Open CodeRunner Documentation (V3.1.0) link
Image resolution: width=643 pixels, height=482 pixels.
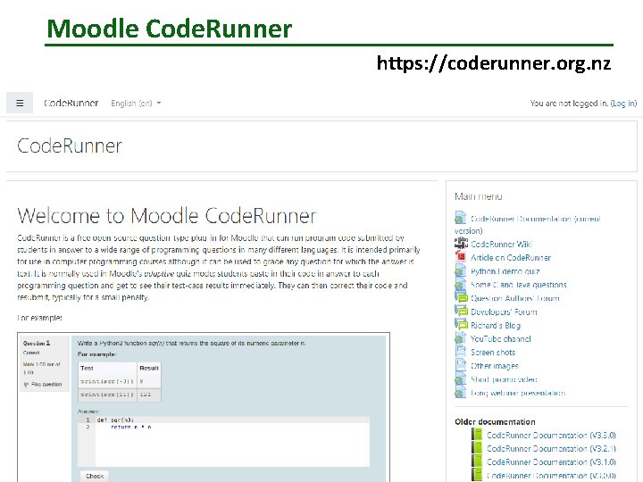[551, 462]
